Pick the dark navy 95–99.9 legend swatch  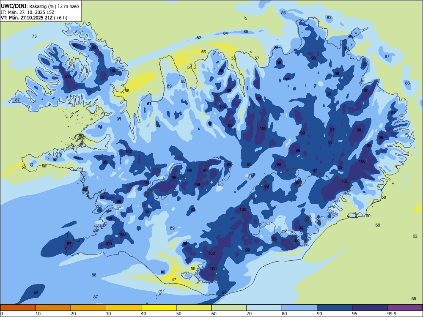370,308
